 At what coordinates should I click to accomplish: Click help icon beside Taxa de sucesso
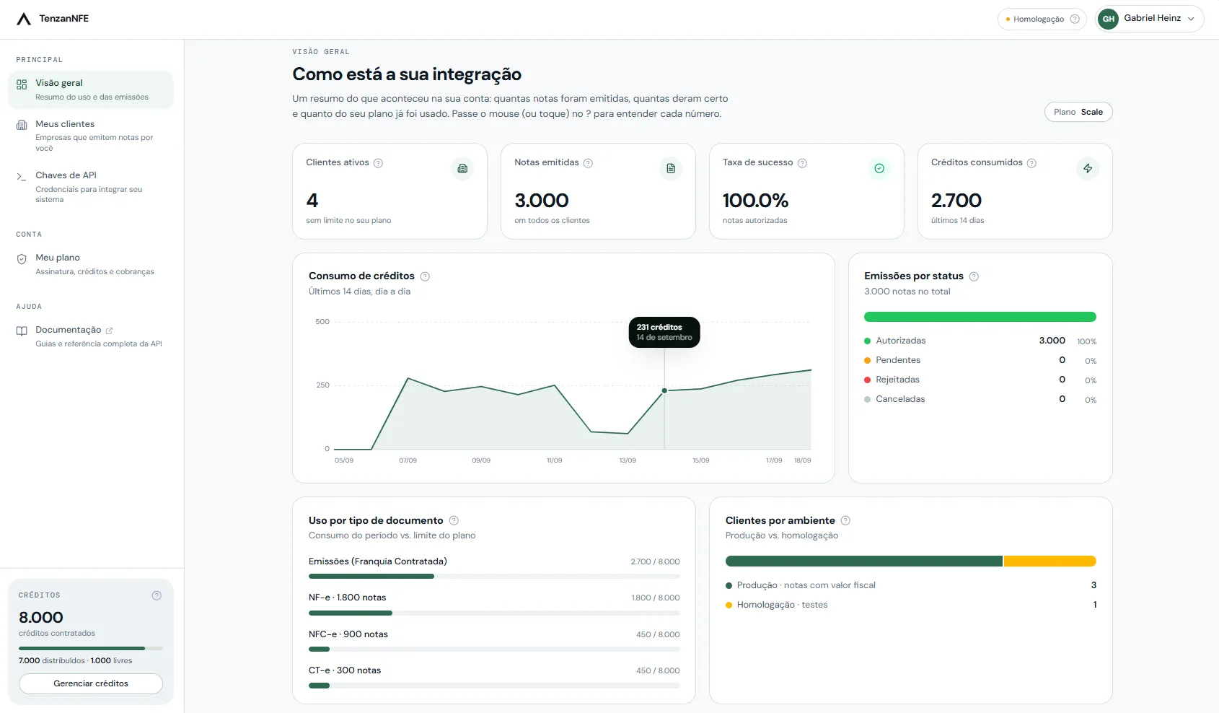[802, 163]
